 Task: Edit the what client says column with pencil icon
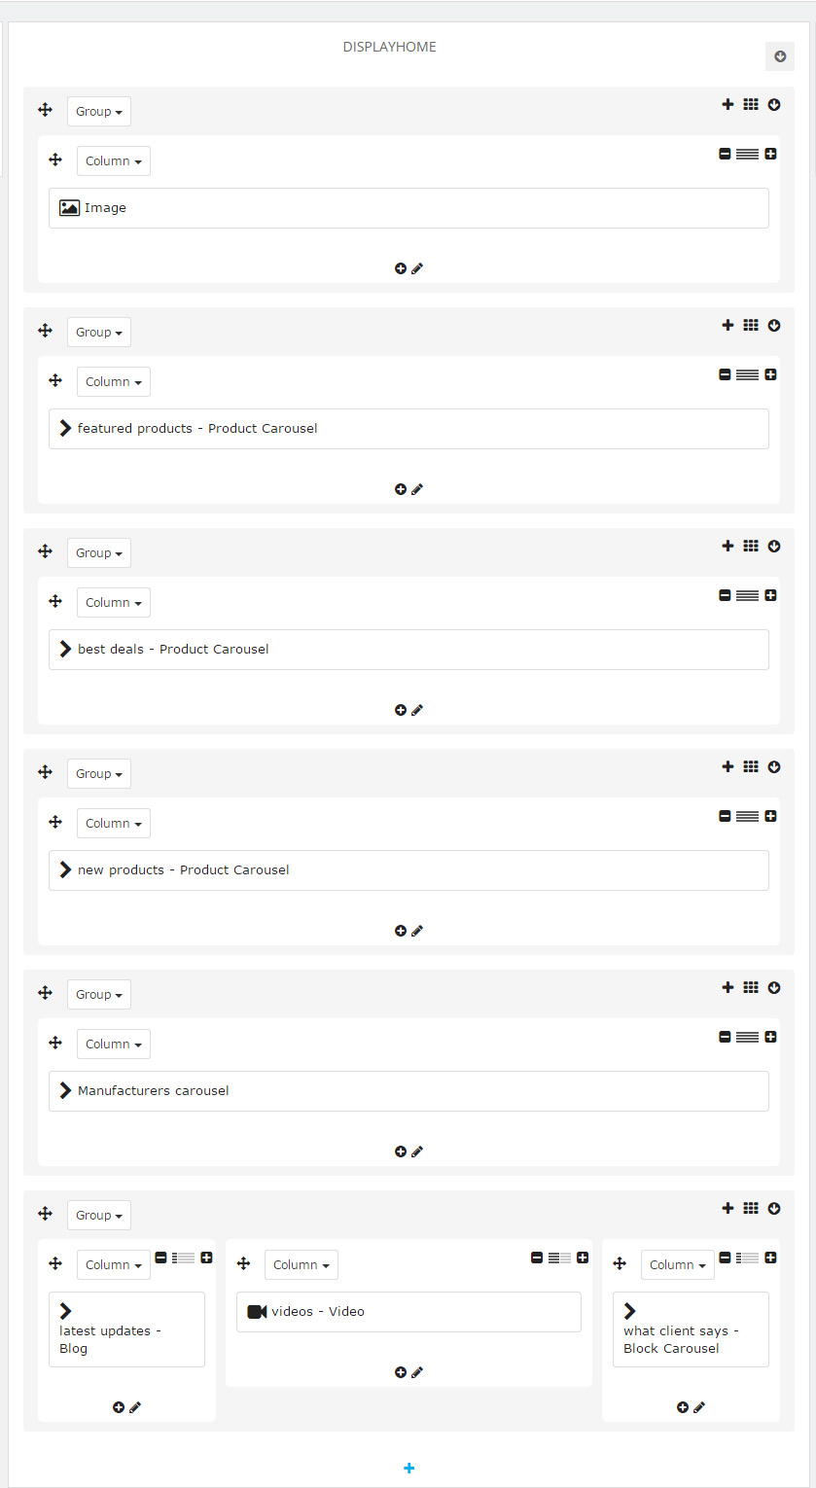[x=699, y=1407]
